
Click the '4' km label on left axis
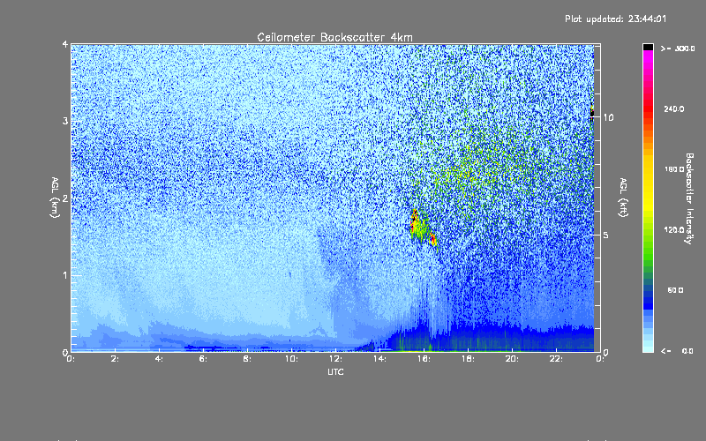65,44
